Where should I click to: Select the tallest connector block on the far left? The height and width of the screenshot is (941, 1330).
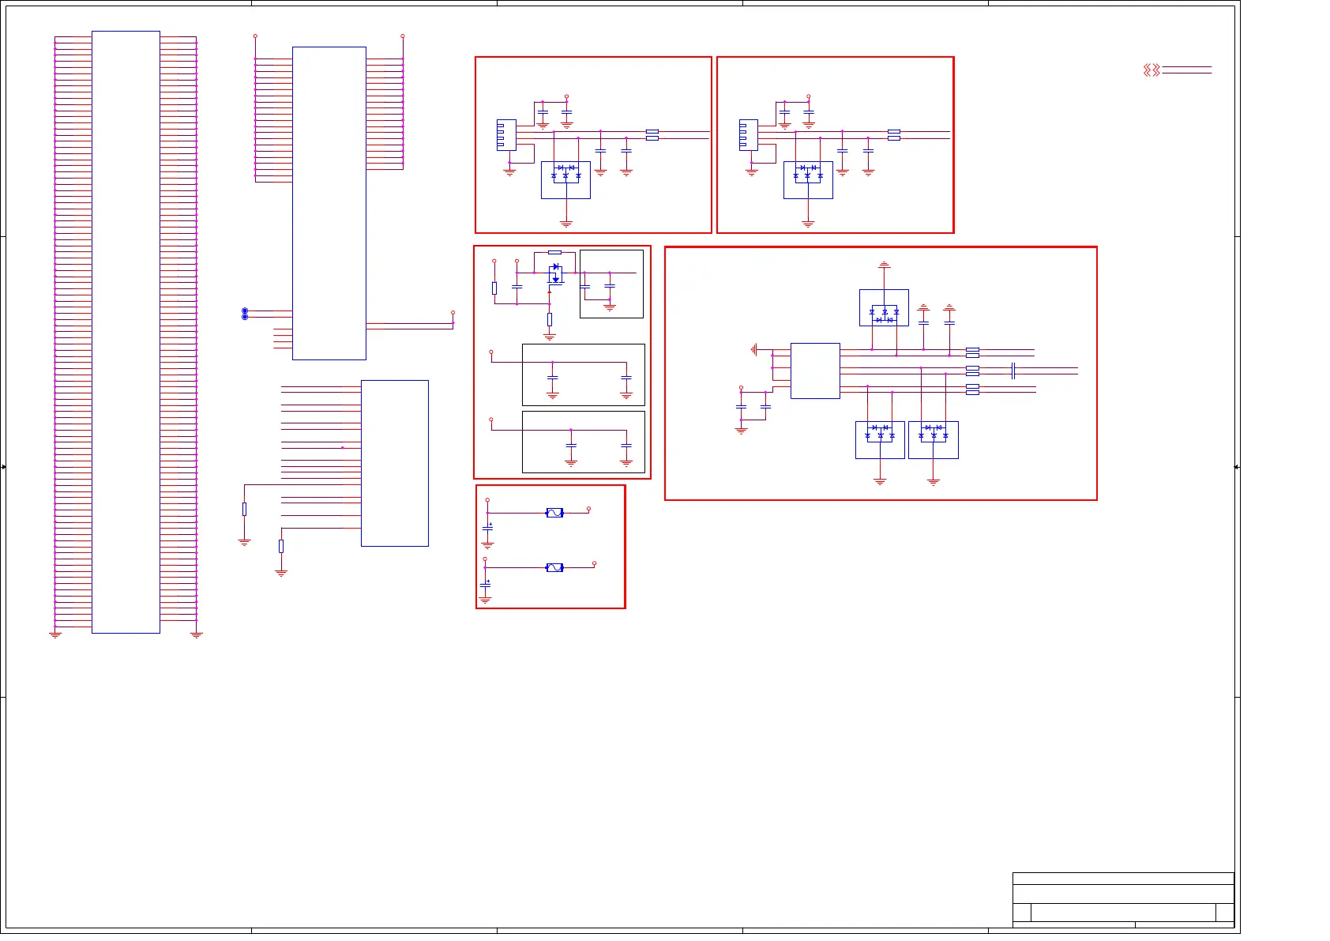click(126, 332)
